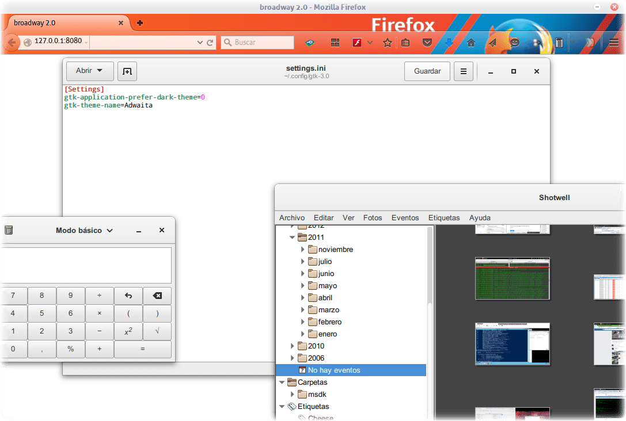Viewport: 626px width, 421px height.
Task: Open Firefox Hello chat smiley icon
Action: point(515,42)
